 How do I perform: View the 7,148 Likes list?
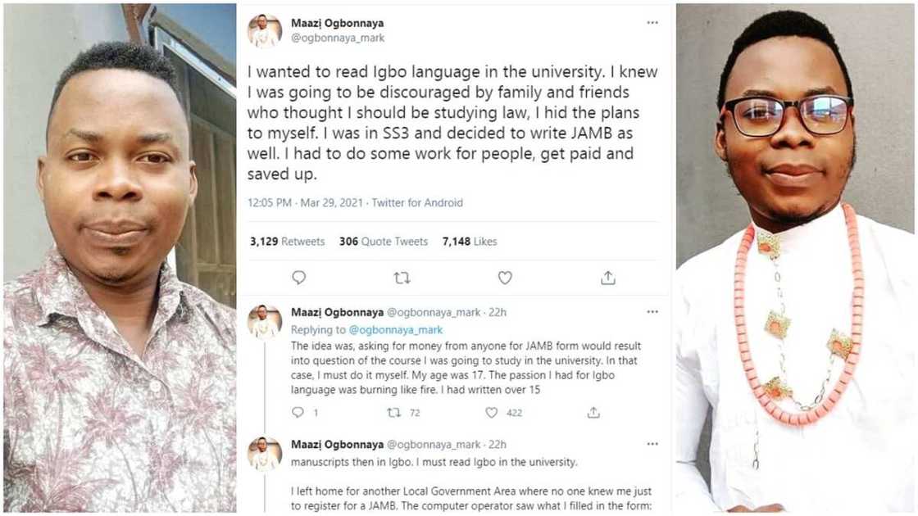pos(470,242)
